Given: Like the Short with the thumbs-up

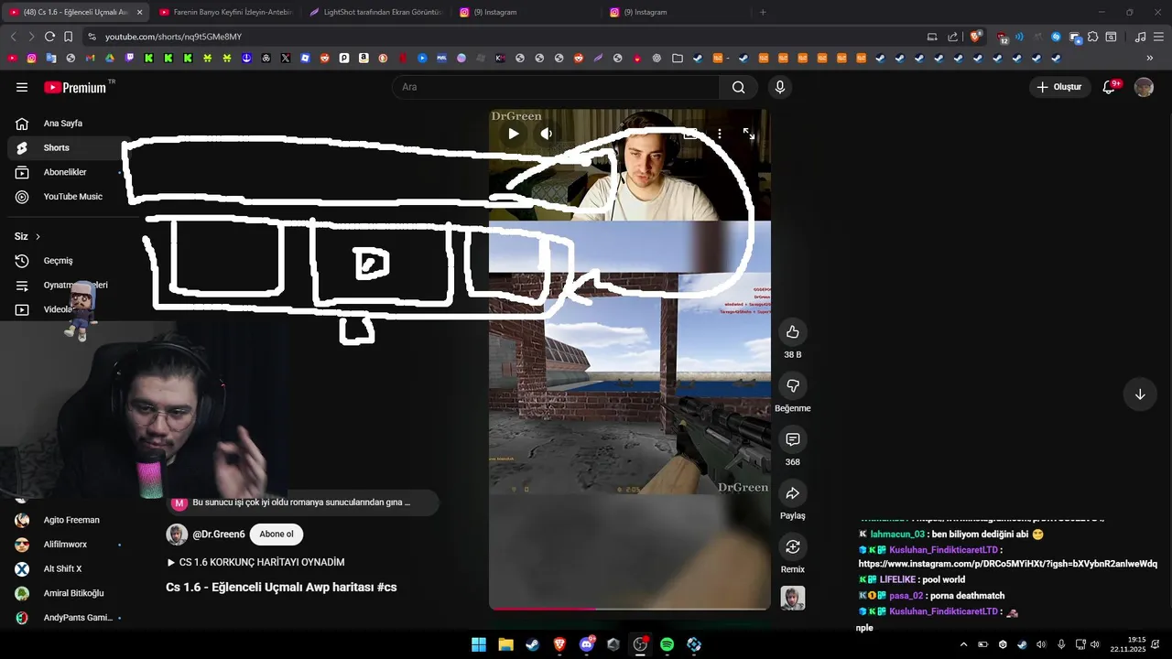Looking at the screenshot, I should coord(793,332).
